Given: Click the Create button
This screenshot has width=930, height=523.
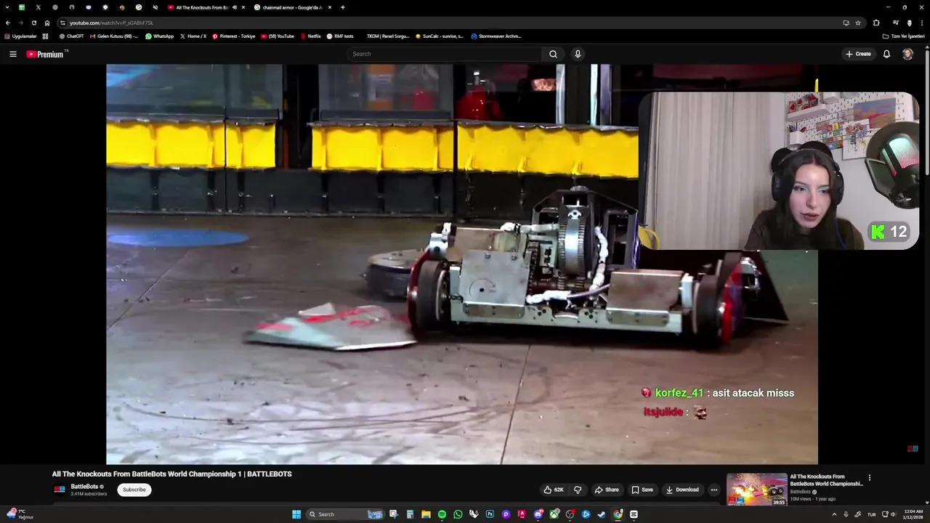Looking at the screenshot, I should pos(858,54).
